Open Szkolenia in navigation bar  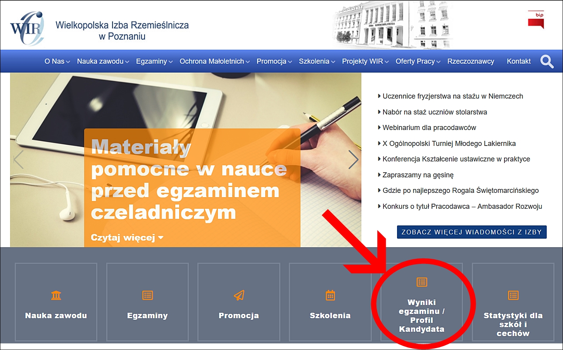tap(314, 61)
